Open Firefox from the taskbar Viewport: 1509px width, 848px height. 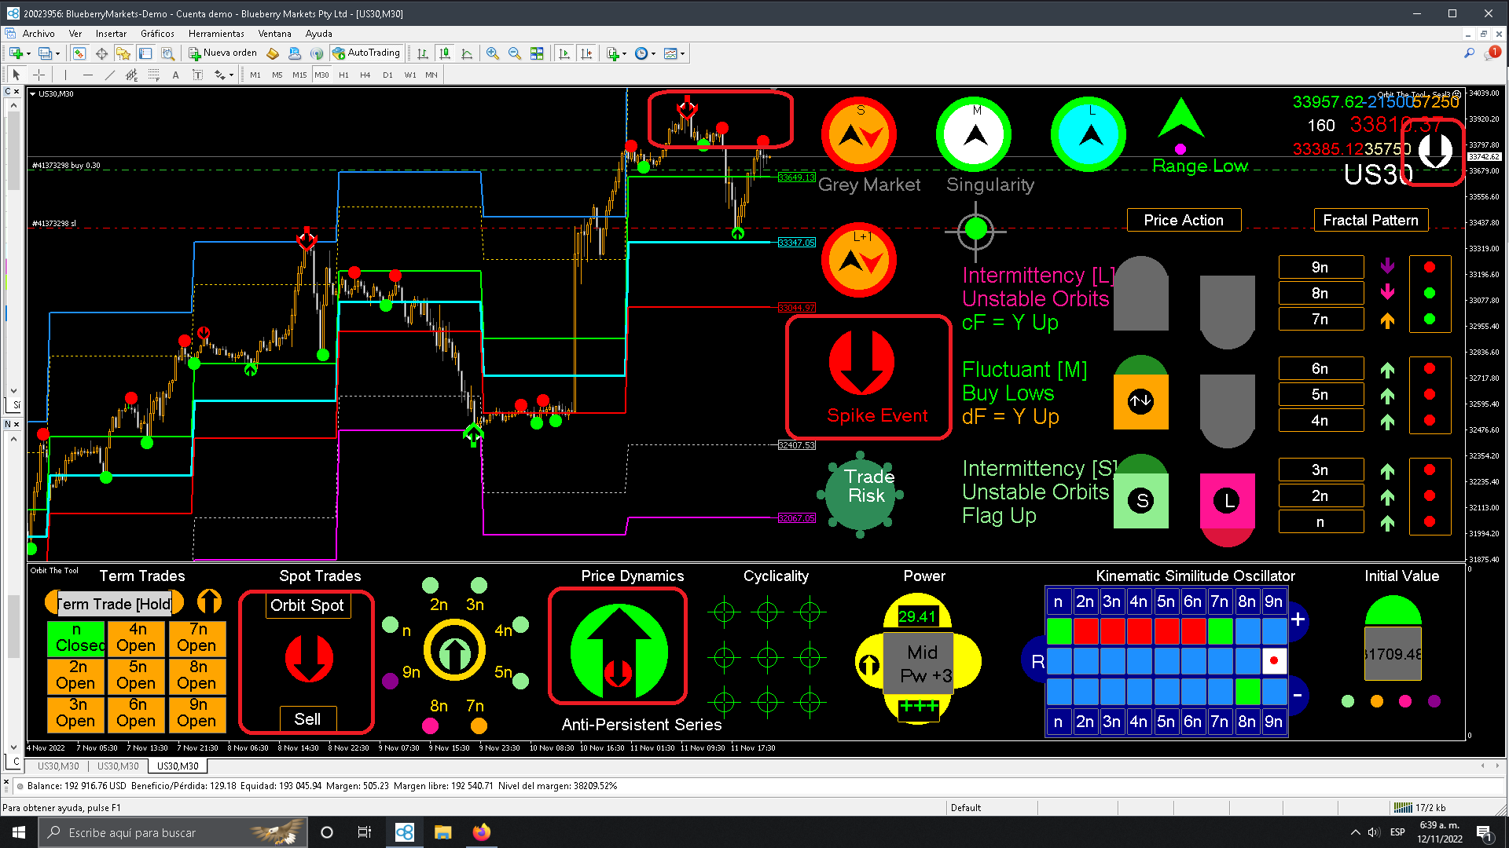coord(481,832)
